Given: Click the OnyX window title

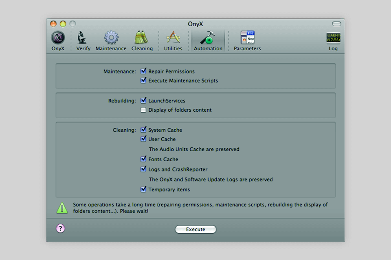Looking at the screenshot, I should [x=195, y=24].
